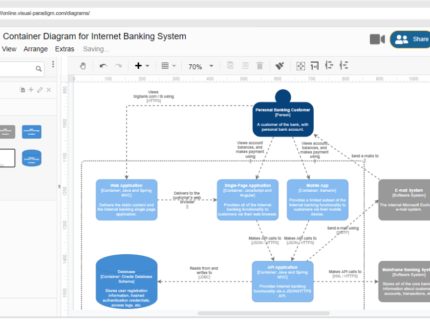The width and height of the screenshot is (430, 322).
Task: Click the Undo icon in the toolbar
Action: tap(103, 65)
